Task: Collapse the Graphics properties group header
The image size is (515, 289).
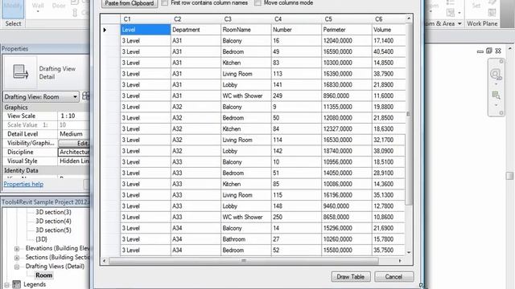Action: (x=46, y=108)
